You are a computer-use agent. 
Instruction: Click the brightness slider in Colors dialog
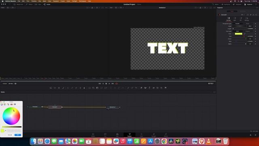[x=12, y=127]
